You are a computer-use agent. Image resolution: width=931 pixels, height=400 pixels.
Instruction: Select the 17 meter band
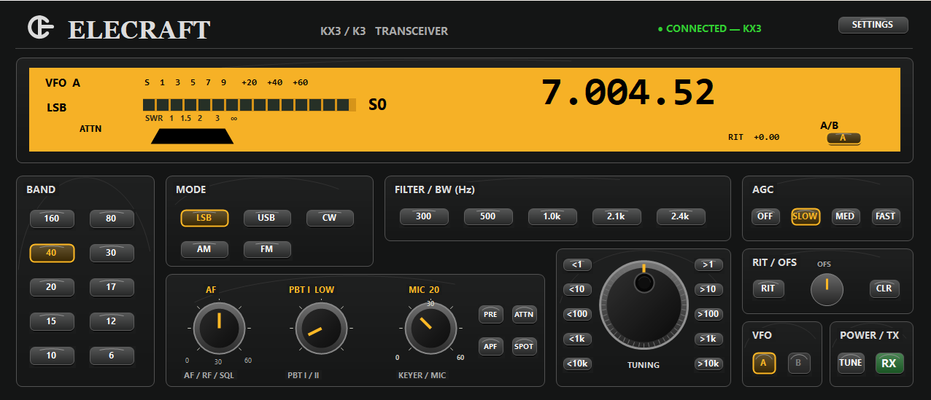pyautogui.click(x=112, y=287)
